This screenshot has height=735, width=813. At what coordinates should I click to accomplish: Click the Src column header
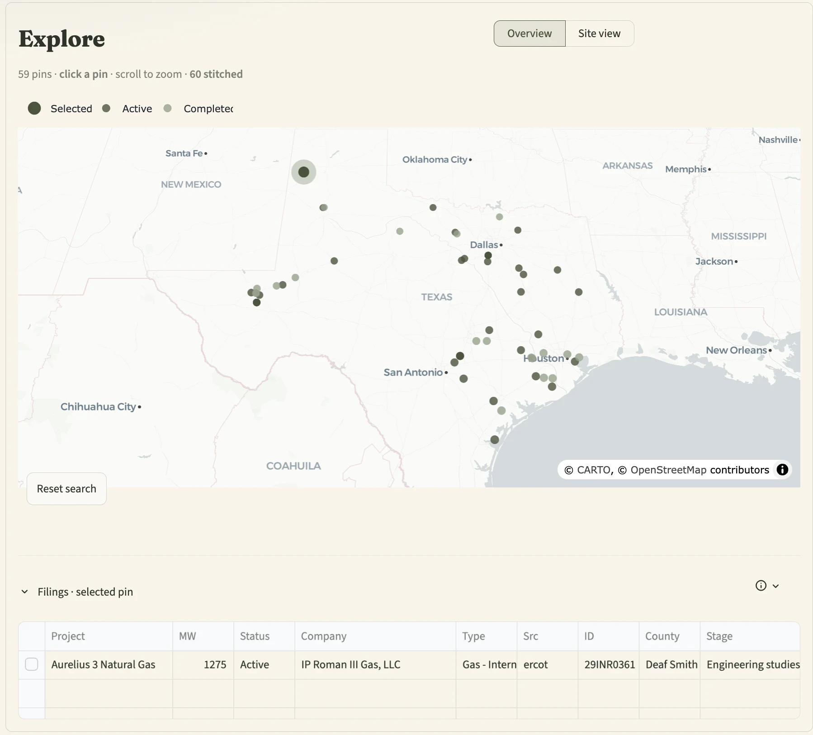pos(548,636)
